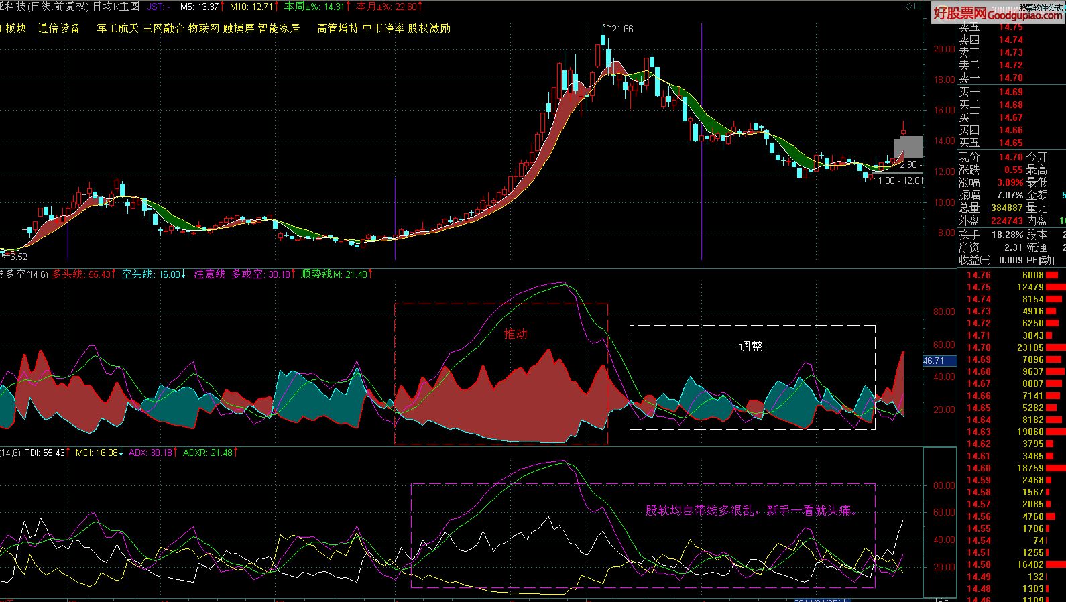The width and height of the screenshot is (1066, 602).
Task: Click the 买三 14.67 bid row
Action: pyautogui.click(x=991, y=117)
